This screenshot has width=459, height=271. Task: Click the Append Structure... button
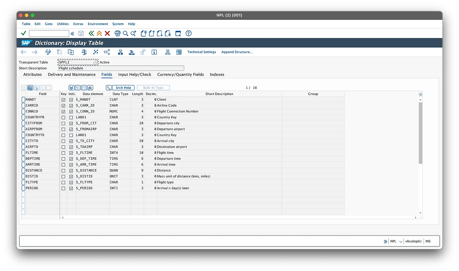[x=237, y=52]
